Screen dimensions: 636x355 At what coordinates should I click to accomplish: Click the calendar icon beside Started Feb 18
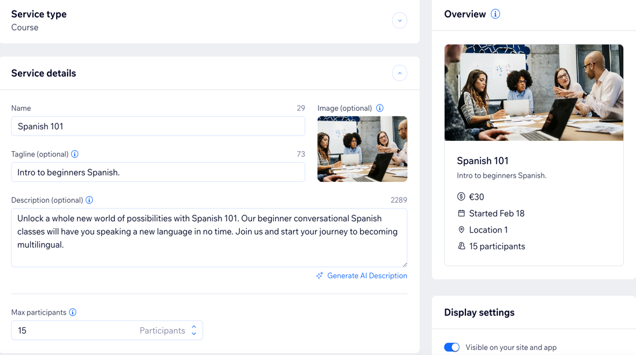[461, 214]
